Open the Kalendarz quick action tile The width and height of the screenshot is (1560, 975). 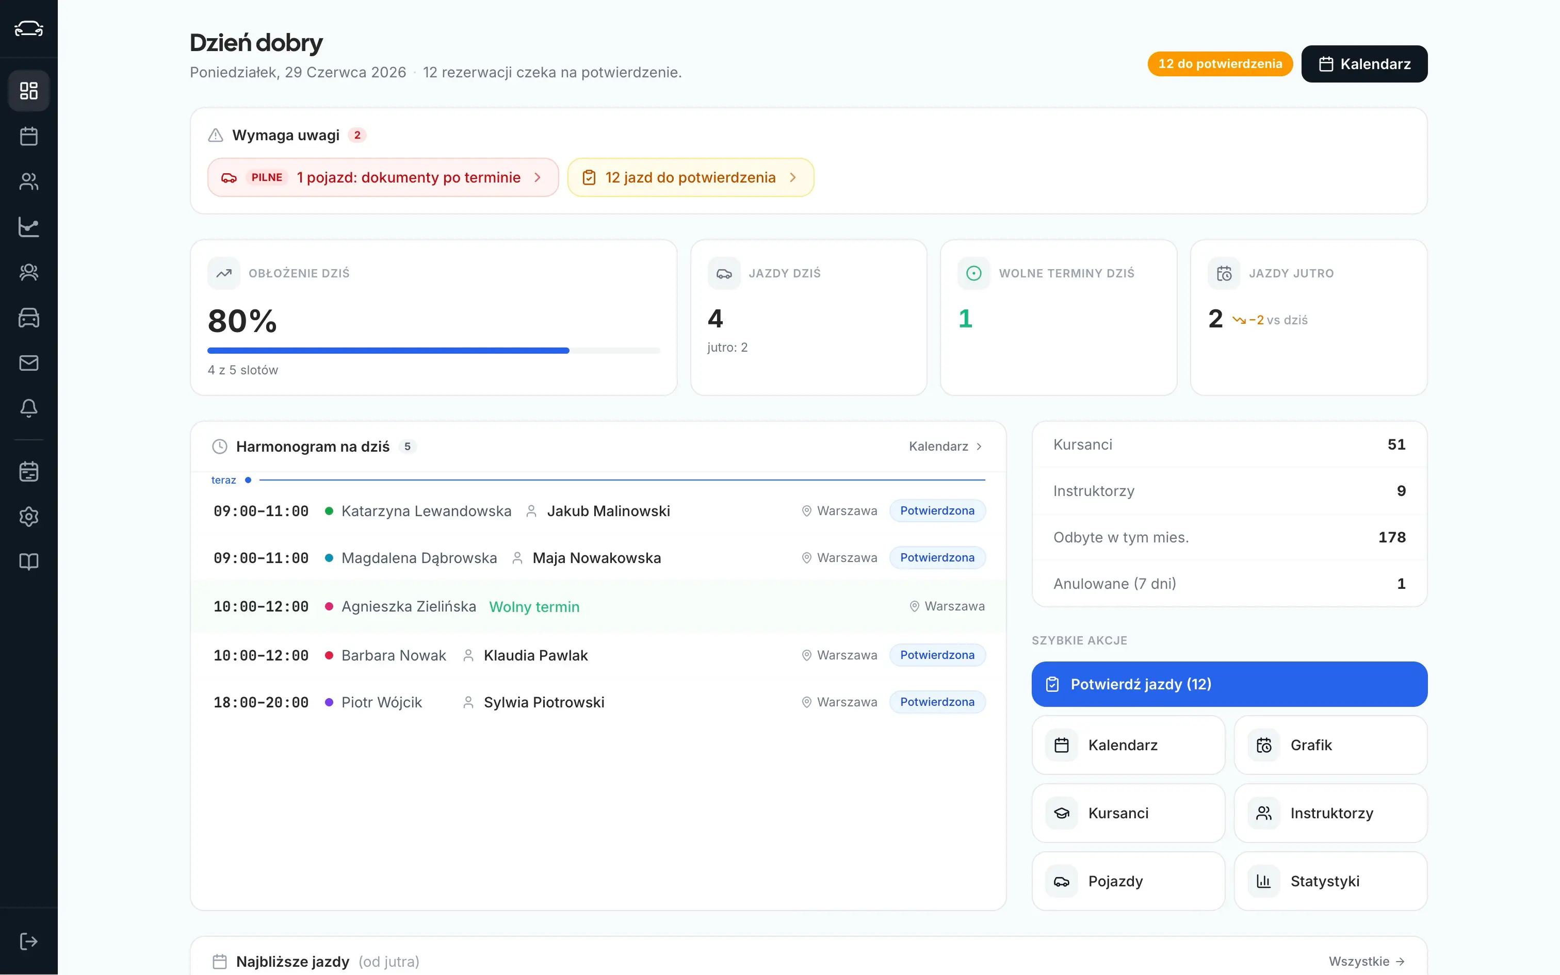(1128, 745)
